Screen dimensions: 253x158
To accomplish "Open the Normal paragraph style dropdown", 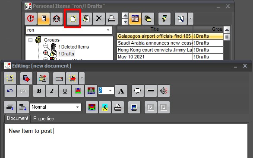I will coord(77,107).
